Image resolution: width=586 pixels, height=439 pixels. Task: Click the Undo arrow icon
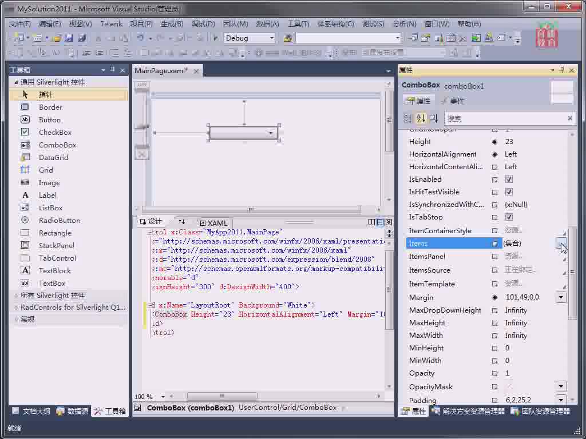pyautogui.click(x=141, y=38)
